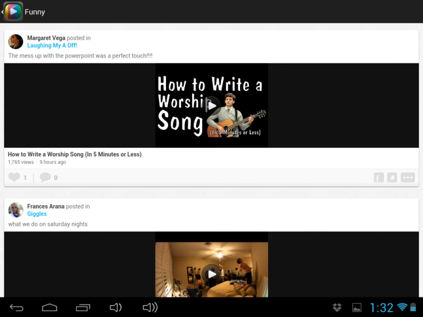423x317 pixels.
Task: Open How to Write a Worship Song title
Action: 75,154
